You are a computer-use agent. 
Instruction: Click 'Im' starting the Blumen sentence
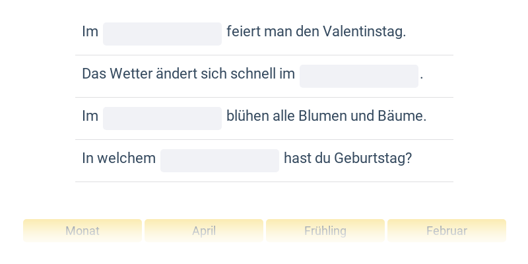[90, 116]
